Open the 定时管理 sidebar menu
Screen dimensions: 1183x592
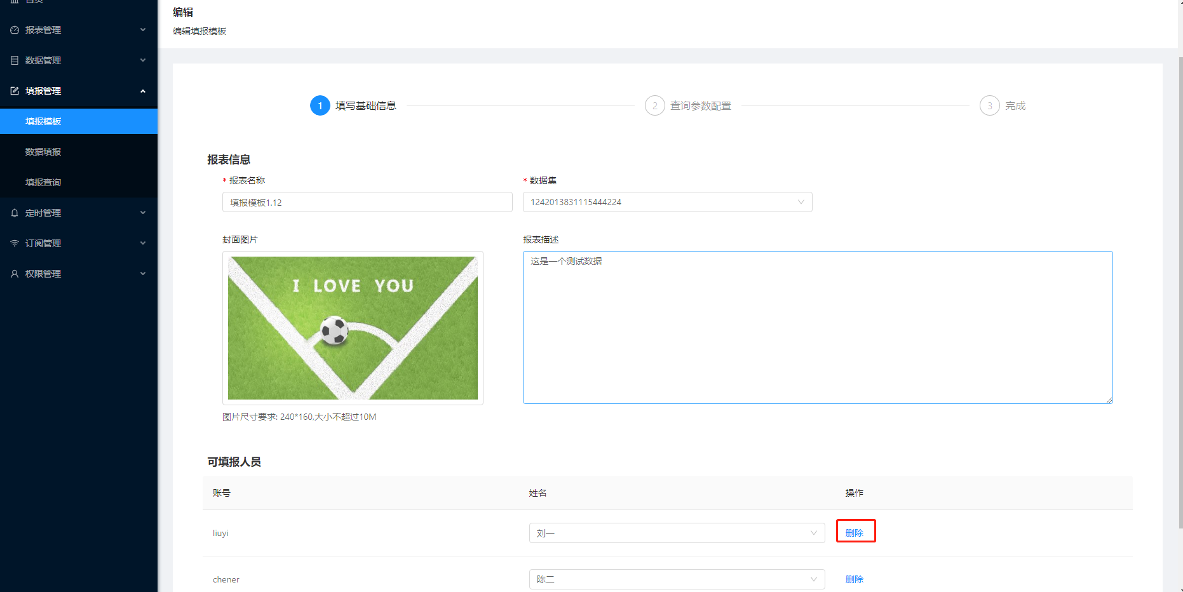79,213
